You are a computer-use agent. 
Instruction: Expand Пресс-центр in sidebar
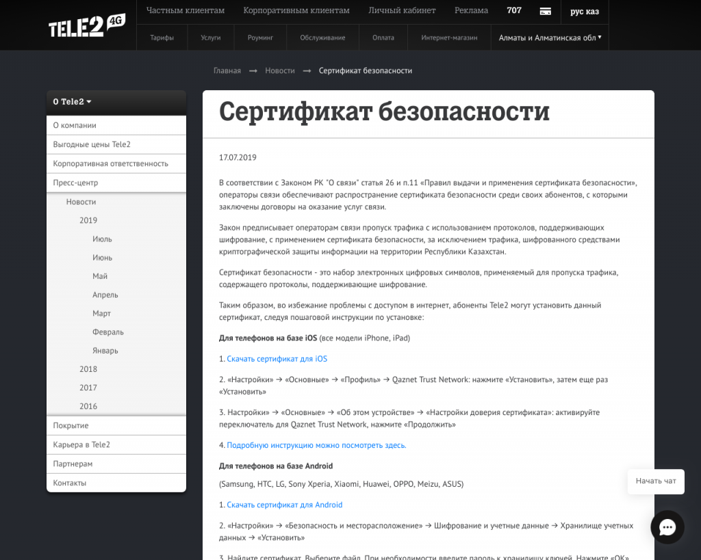click(116, 183)
